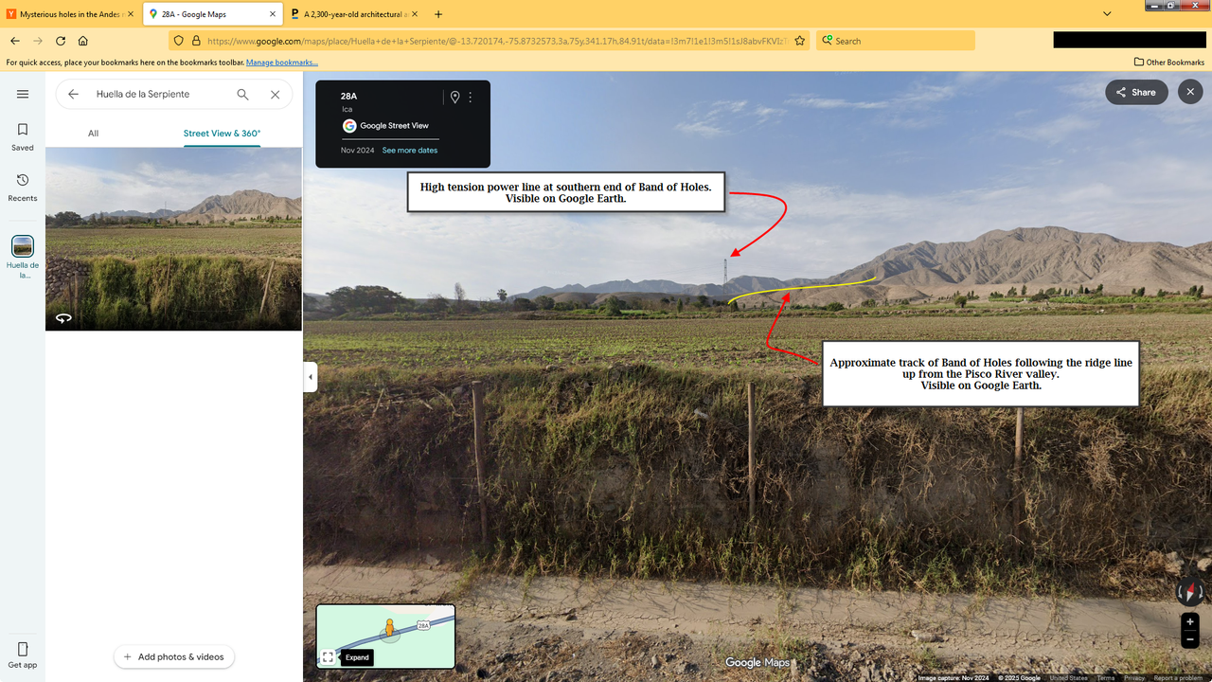Viewport: 1212px width, 682px height.
Task: Collapse the left results panel
Action: 310,376
